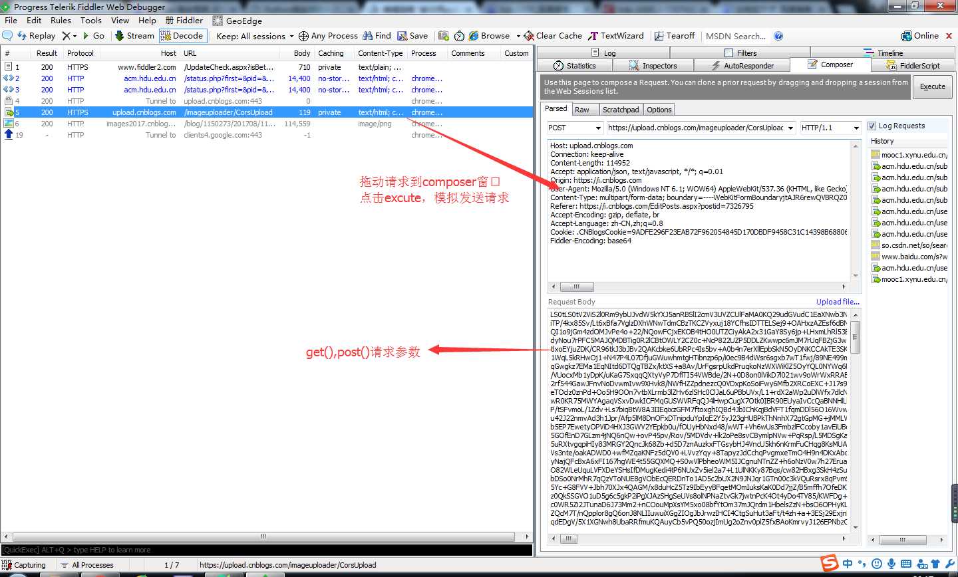958x577 pixels.
Task: Open the Remove sessions dropdown arrow
Action: (x=75, y=36)
